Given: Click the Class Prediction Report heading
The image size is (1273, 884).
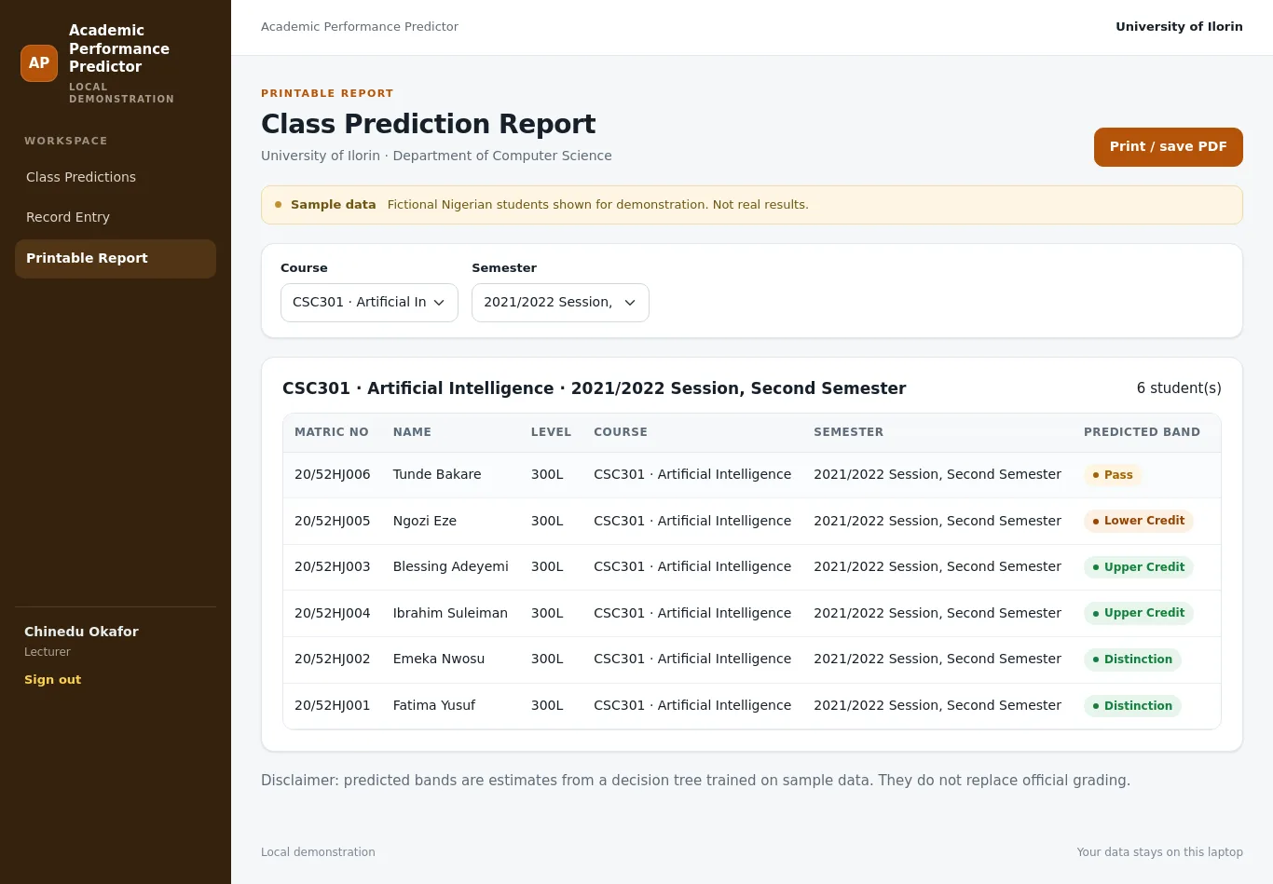Looking at the screenshot, I should coord(428,124).
